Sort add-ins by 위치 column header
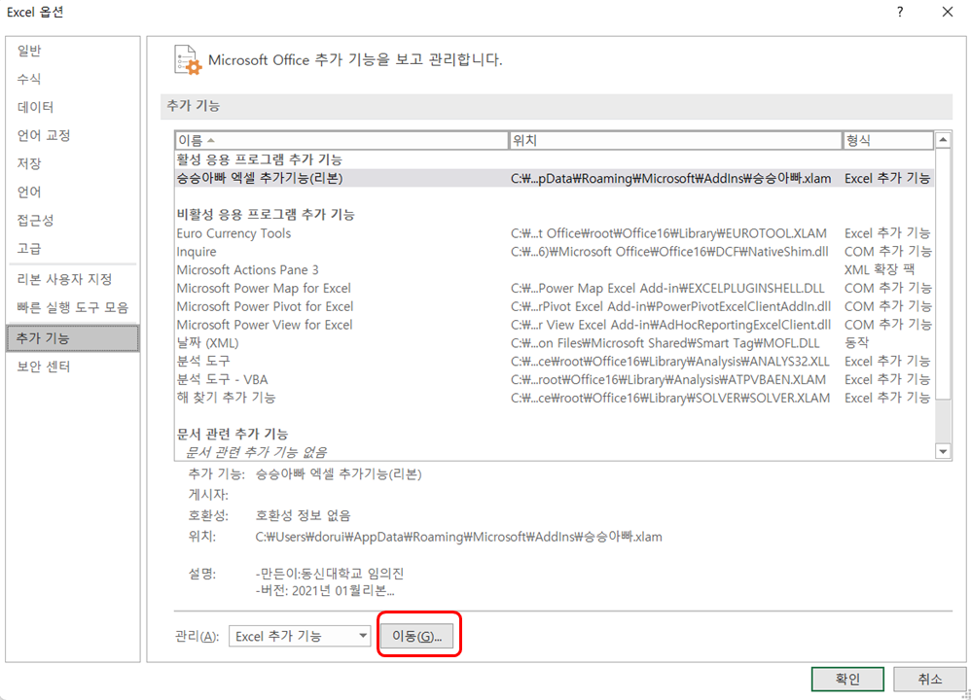 (x=675, y=141)
